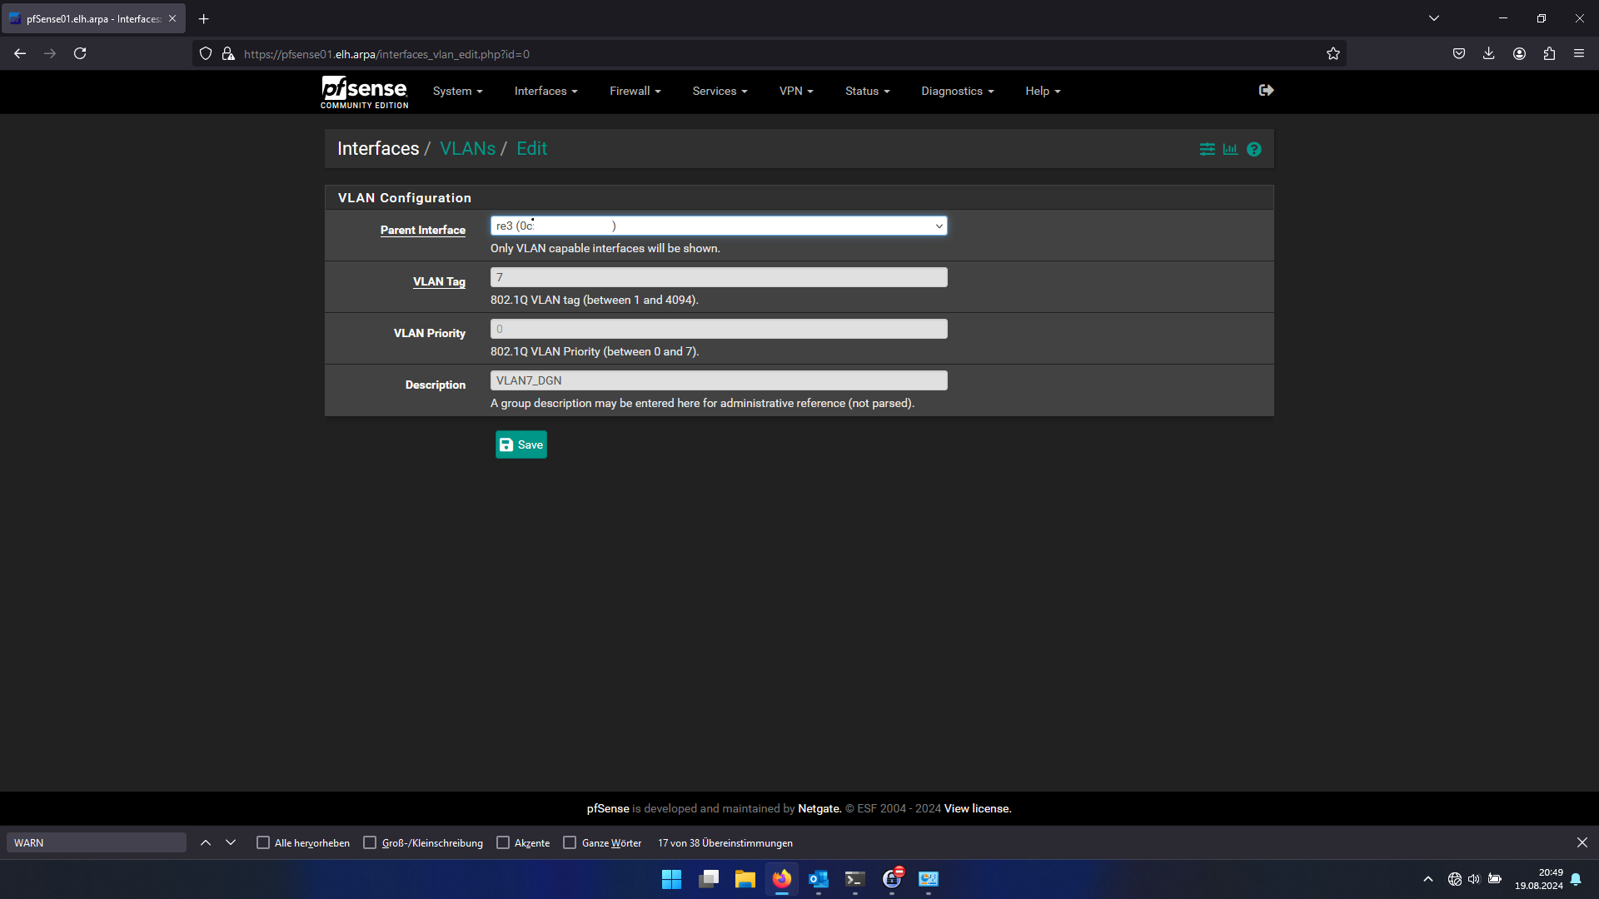1599x899 pixels.
Task: Close the find bar
Action: point(1582,842)
